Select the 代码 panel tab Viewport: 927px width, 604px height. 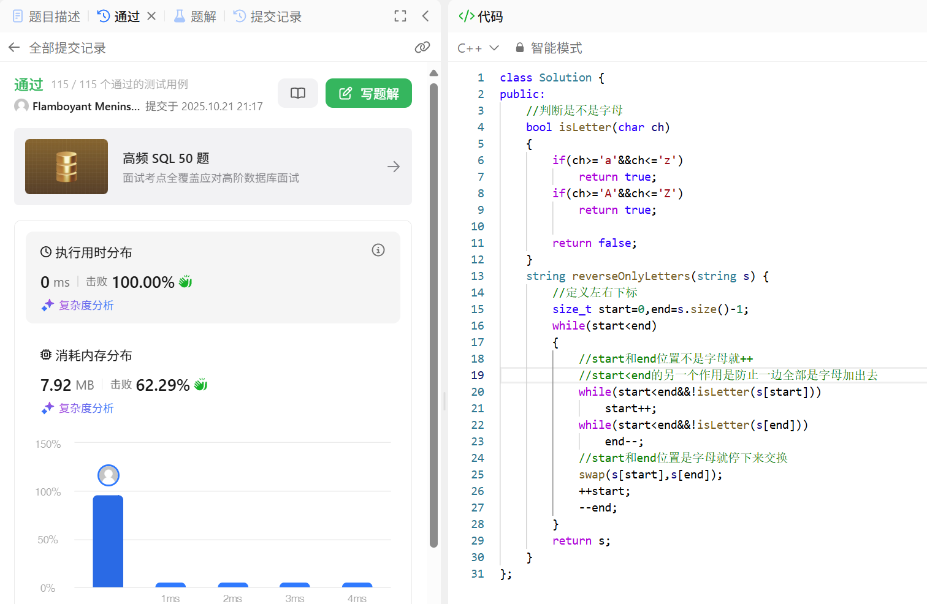(x=481, y=17)
